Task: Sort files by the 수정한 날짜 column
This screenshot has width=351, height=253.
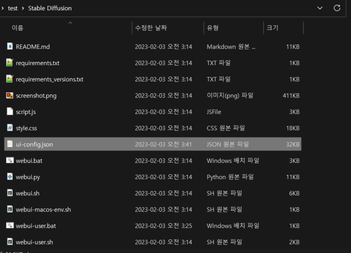Action: click(x=151, y=28)
